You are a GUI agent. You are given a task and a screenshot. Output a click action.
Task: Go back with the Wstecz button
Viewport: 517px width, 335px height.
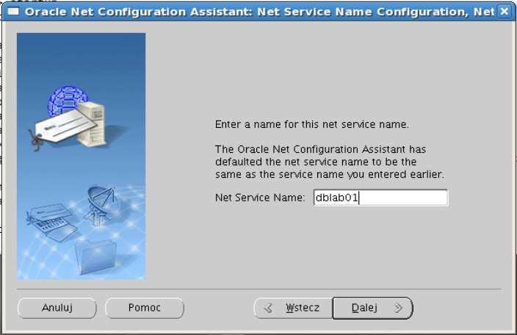[x=293, y=308]
